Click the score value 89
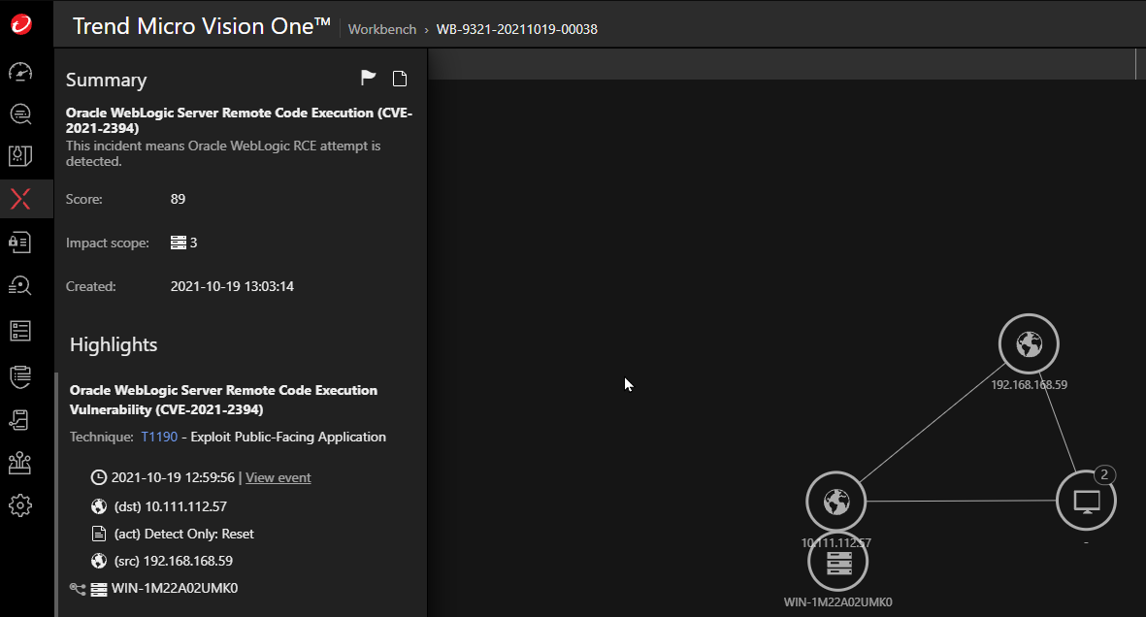This screenshot has width=1146, height=617. point(178,199)
